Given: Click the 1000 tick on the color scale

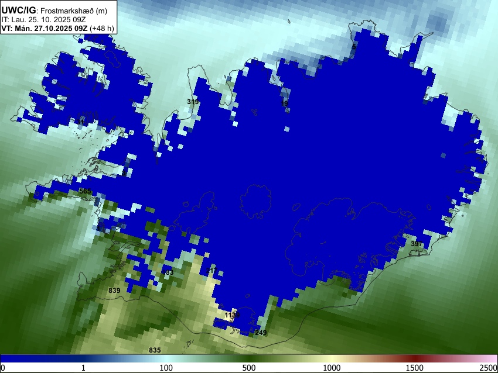Looking at the screenshot, I should click(332, 368).
